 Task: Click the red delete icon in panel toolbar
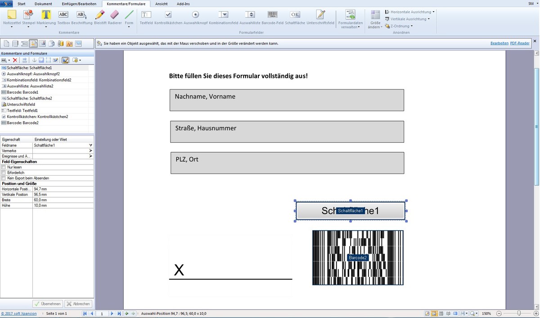click(15, 60)
